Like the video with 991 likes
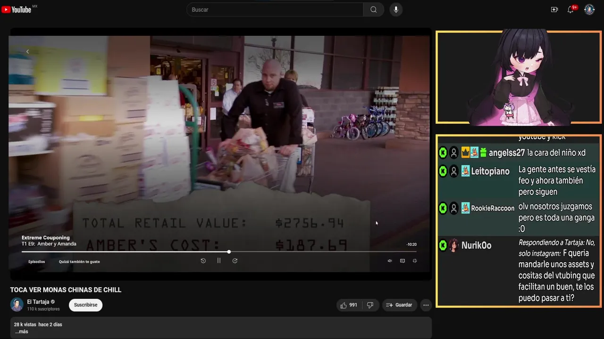Screen dimensions: 604x339 click(349, 305)
